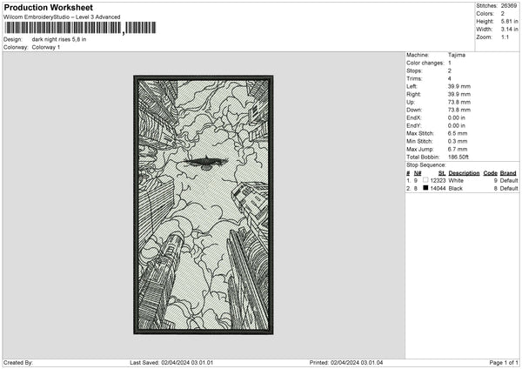522x369 pixels.
Task: Click the Width value 3.14 in
Action: pos(509,30)
